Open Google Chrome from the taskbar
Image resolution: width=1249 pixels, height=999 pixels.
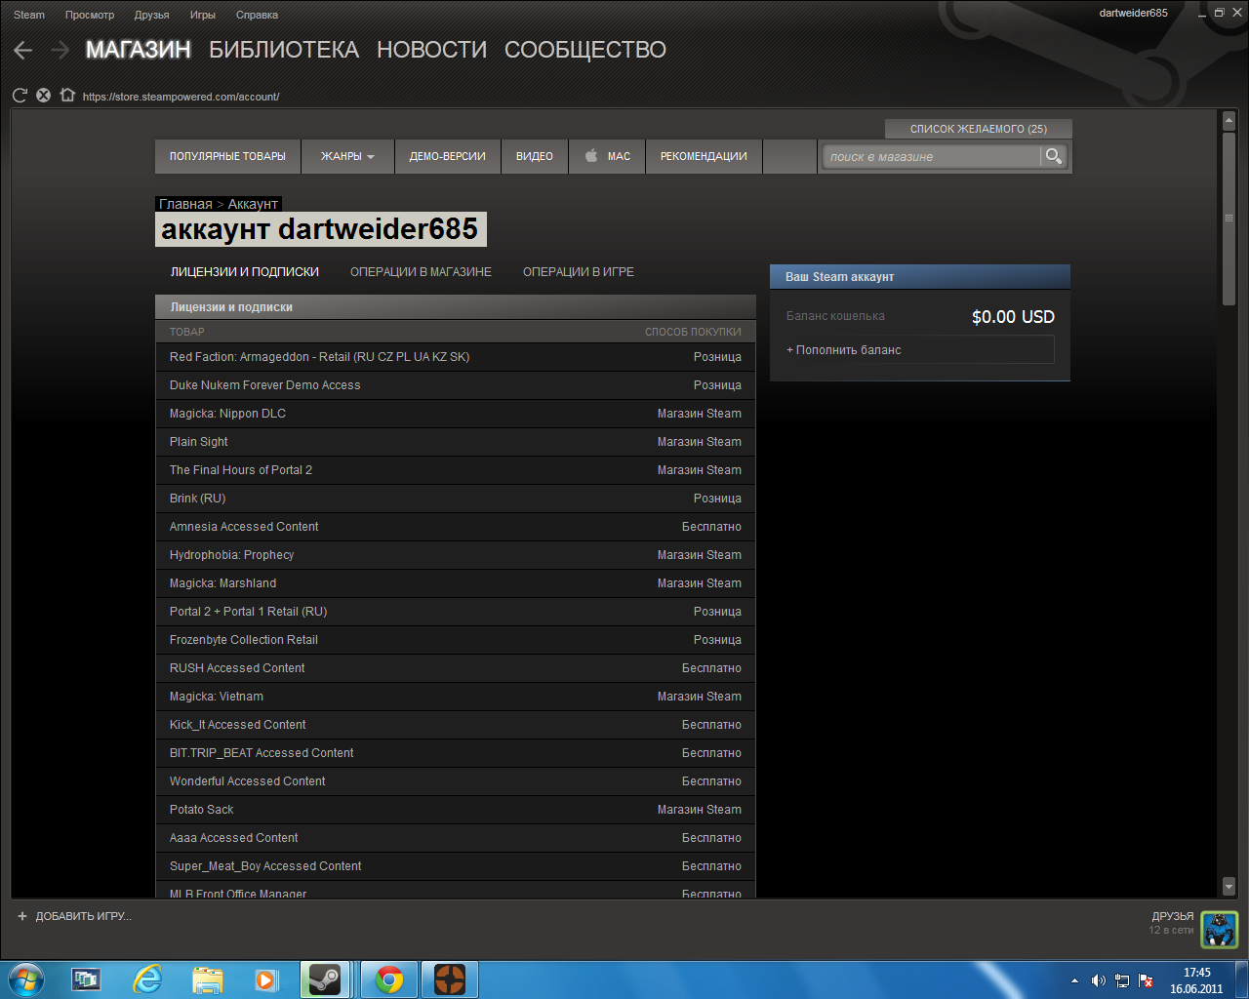tap(389, 979)
